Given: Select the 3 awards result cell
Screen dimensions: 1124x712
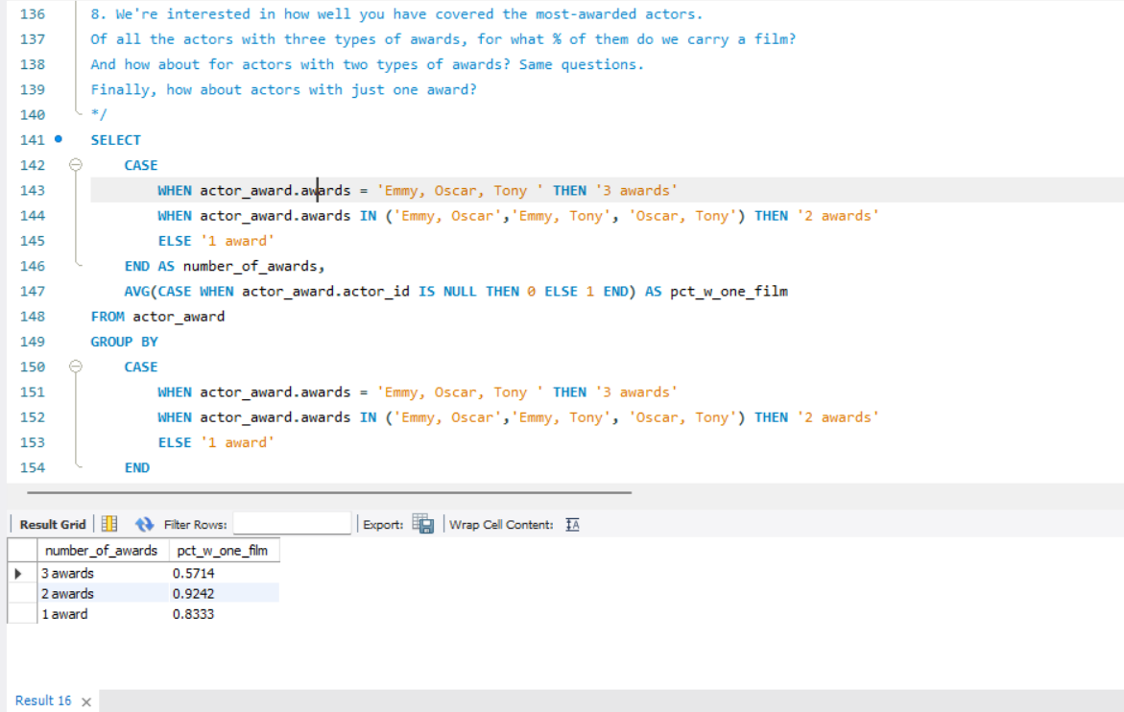Looking at the screenshot, I should [x=66, y=573].
